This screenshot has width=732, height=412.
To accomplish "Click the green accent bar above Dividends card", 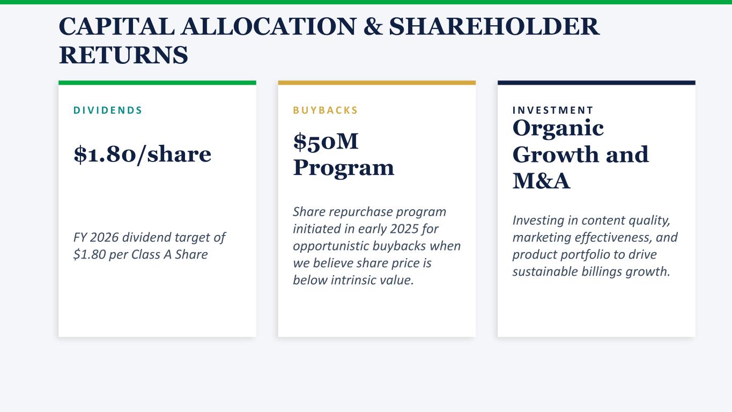I will (157, 83).
